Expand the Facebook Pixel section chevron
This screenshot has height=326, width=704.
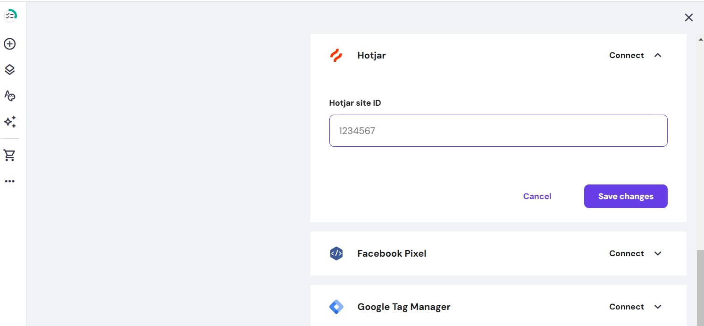click(x=658, y=253)
